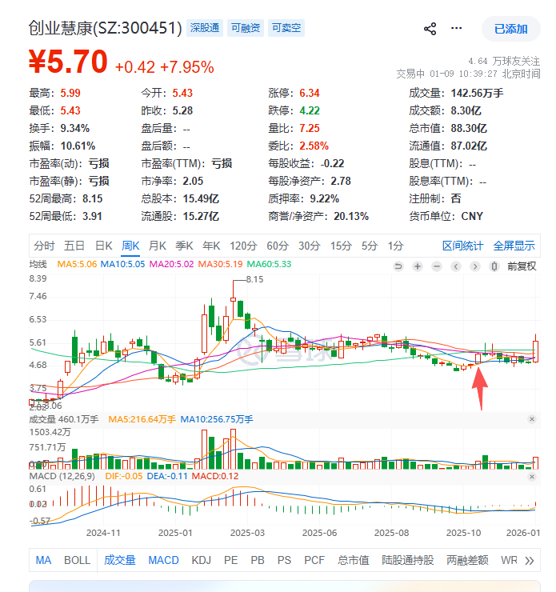Move chart right with next arrow

pos(475,266)
